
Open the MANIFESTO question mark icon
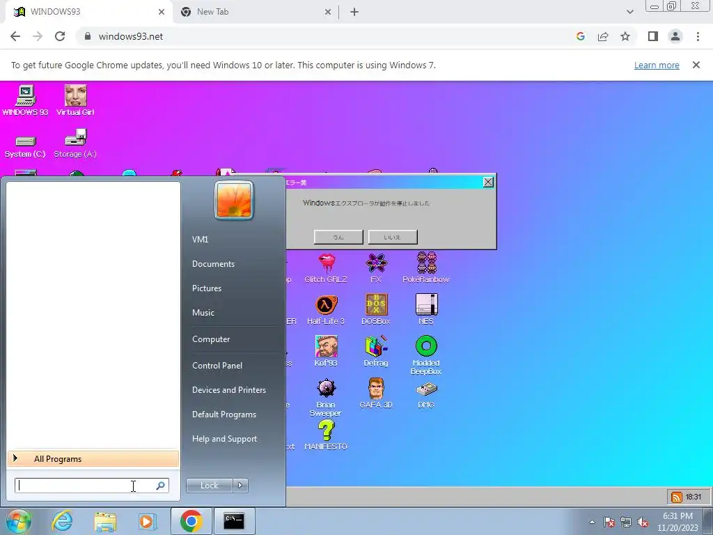[326, 435]
